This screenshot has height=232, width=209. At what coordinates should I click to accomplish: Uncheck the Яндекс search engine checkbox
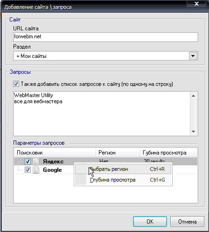click(x=28, y=162)
